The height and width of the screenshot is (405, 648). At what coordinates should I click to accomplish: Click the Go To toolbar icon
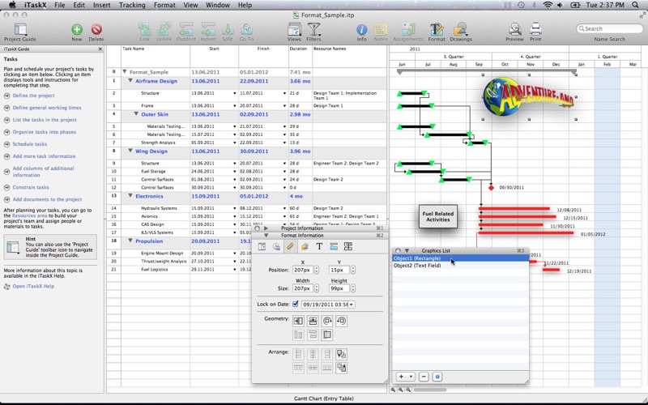[247, 29]
